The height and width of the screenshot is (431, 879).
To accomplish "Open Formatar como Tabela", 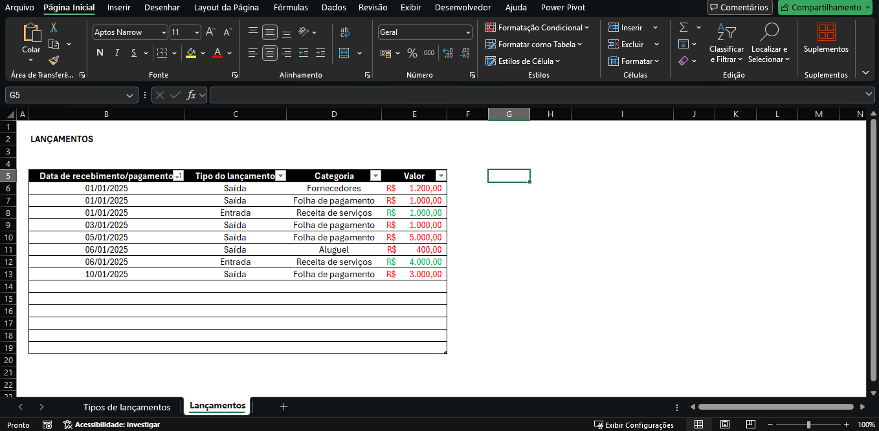I will tap(534, 45).
